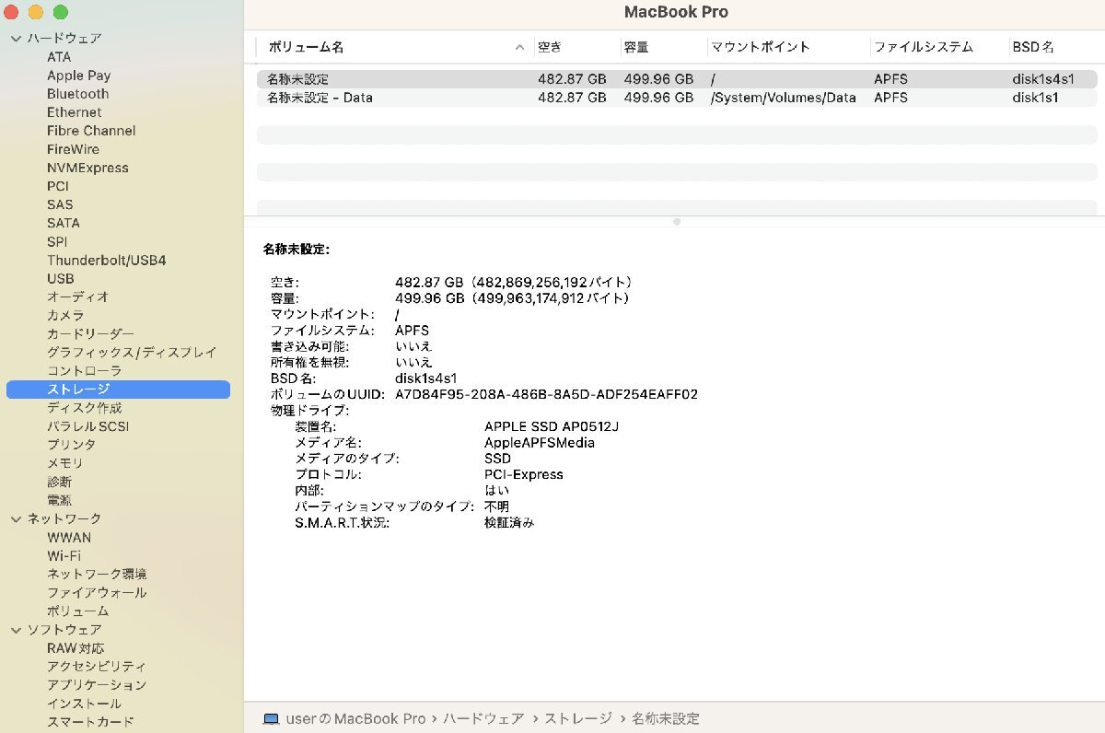Select RAW対応 software item
This screenshot has width=1105, height=733.
(x=76, y=648)
